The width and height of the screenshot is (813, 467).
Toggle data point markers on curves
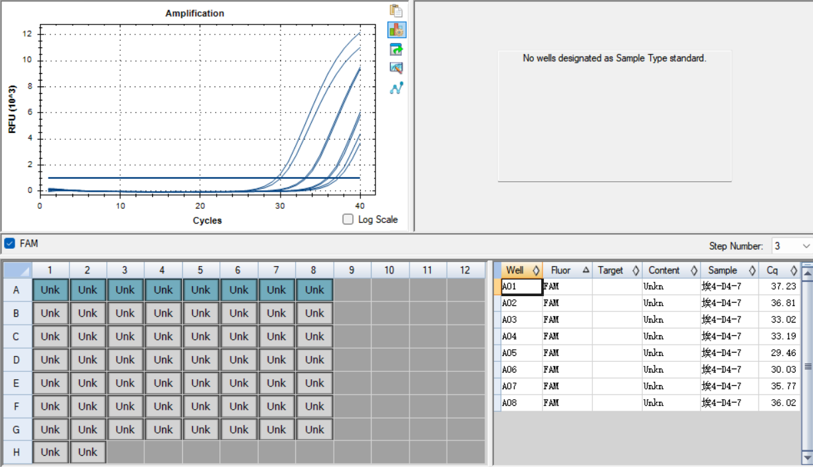coord(397,87)
